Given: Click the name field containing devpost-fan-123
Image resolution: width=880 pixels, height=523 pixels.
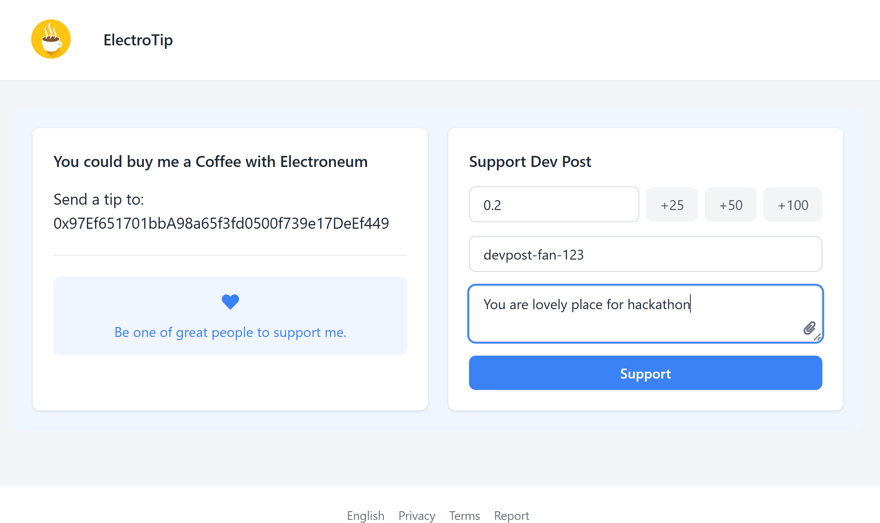Looking at the screenshot, I should point(645,254).
